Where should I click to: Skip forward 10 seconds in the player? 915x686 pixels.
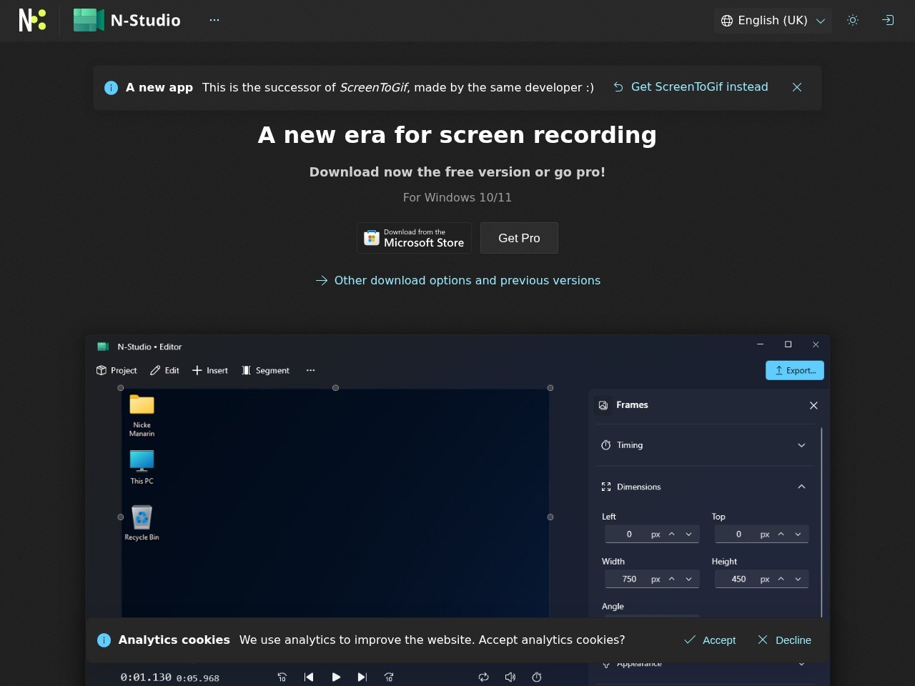pyautogui.click(x=389, y=677)
